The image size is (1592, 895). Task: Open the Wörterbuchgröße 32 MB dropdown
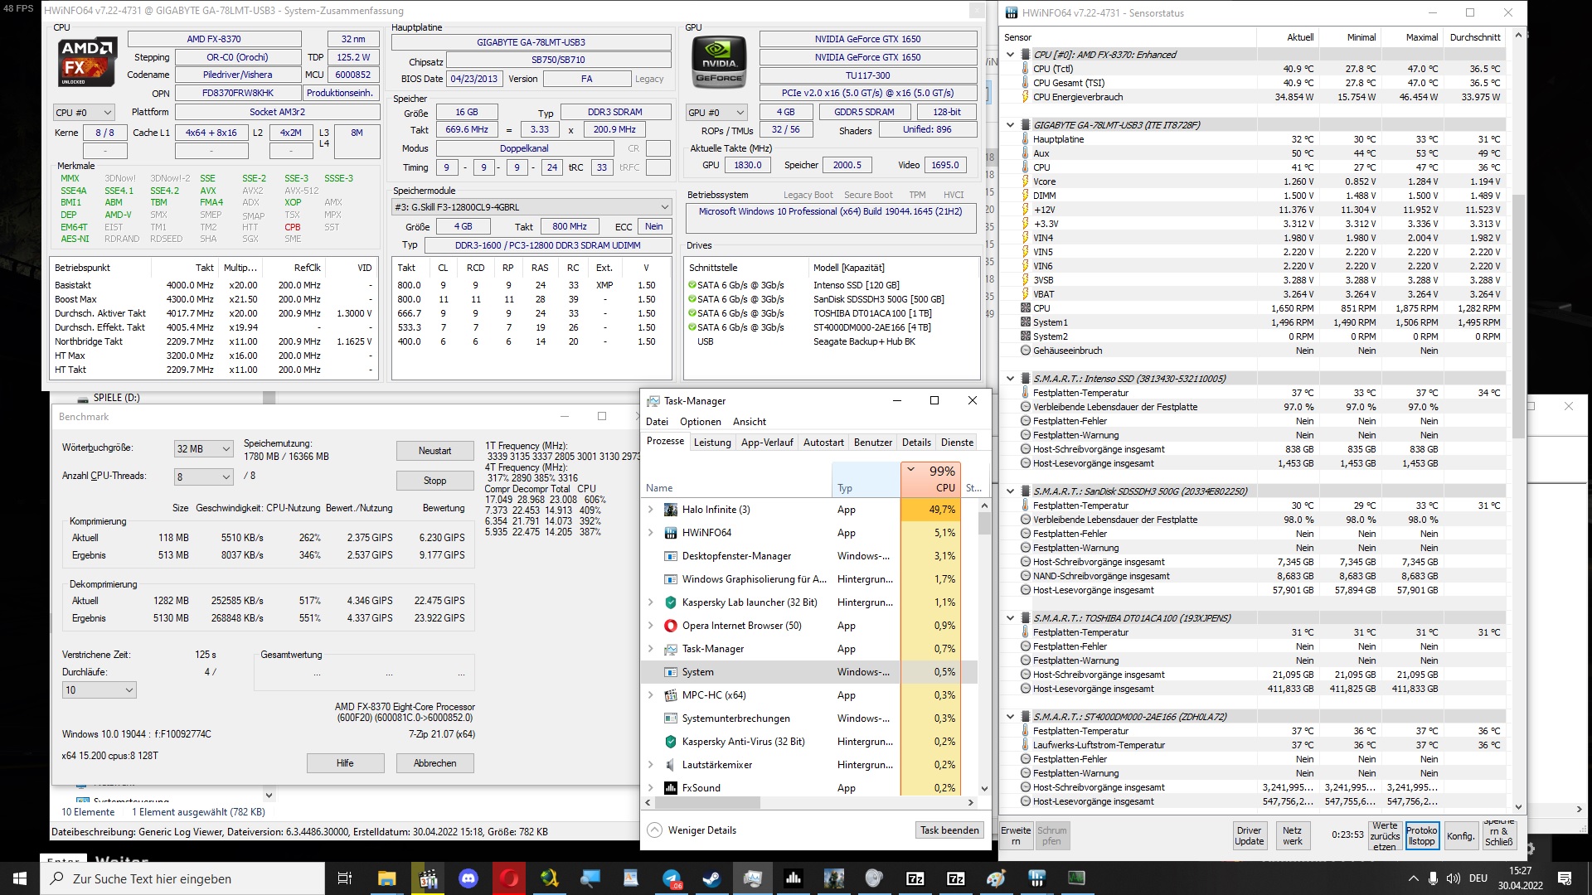(203, 449)
